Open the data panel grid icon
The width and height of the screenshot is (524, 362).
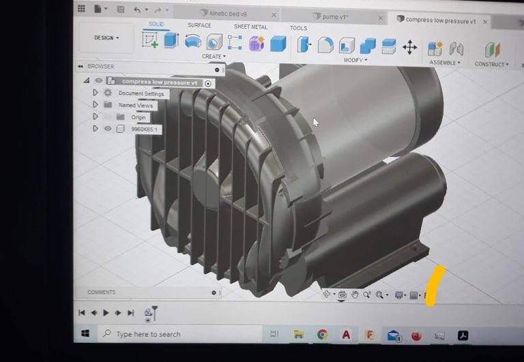[x=81, y=8]
